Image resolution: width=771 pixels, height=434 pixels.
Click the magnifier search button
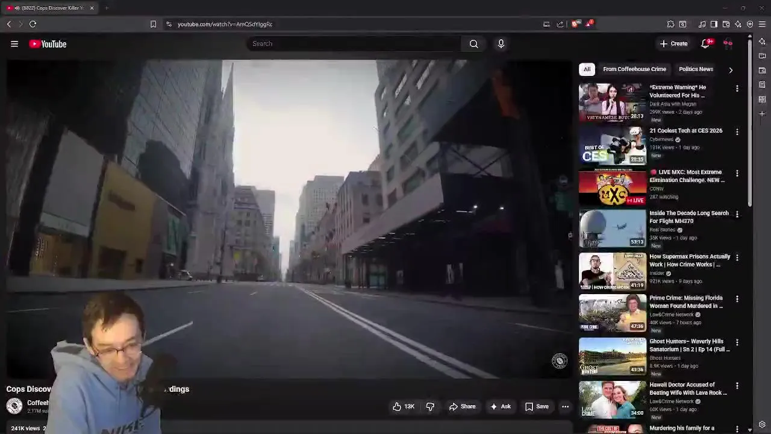click(x=474, y=43)
